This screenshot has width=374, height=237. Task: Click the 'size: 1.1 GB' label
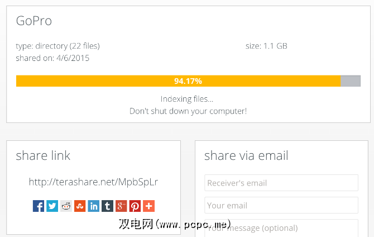pyautogui.click(x=266, y=46)
